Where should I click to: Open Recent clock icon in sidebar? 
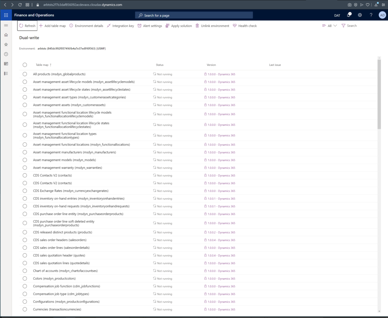pos(6,54)
